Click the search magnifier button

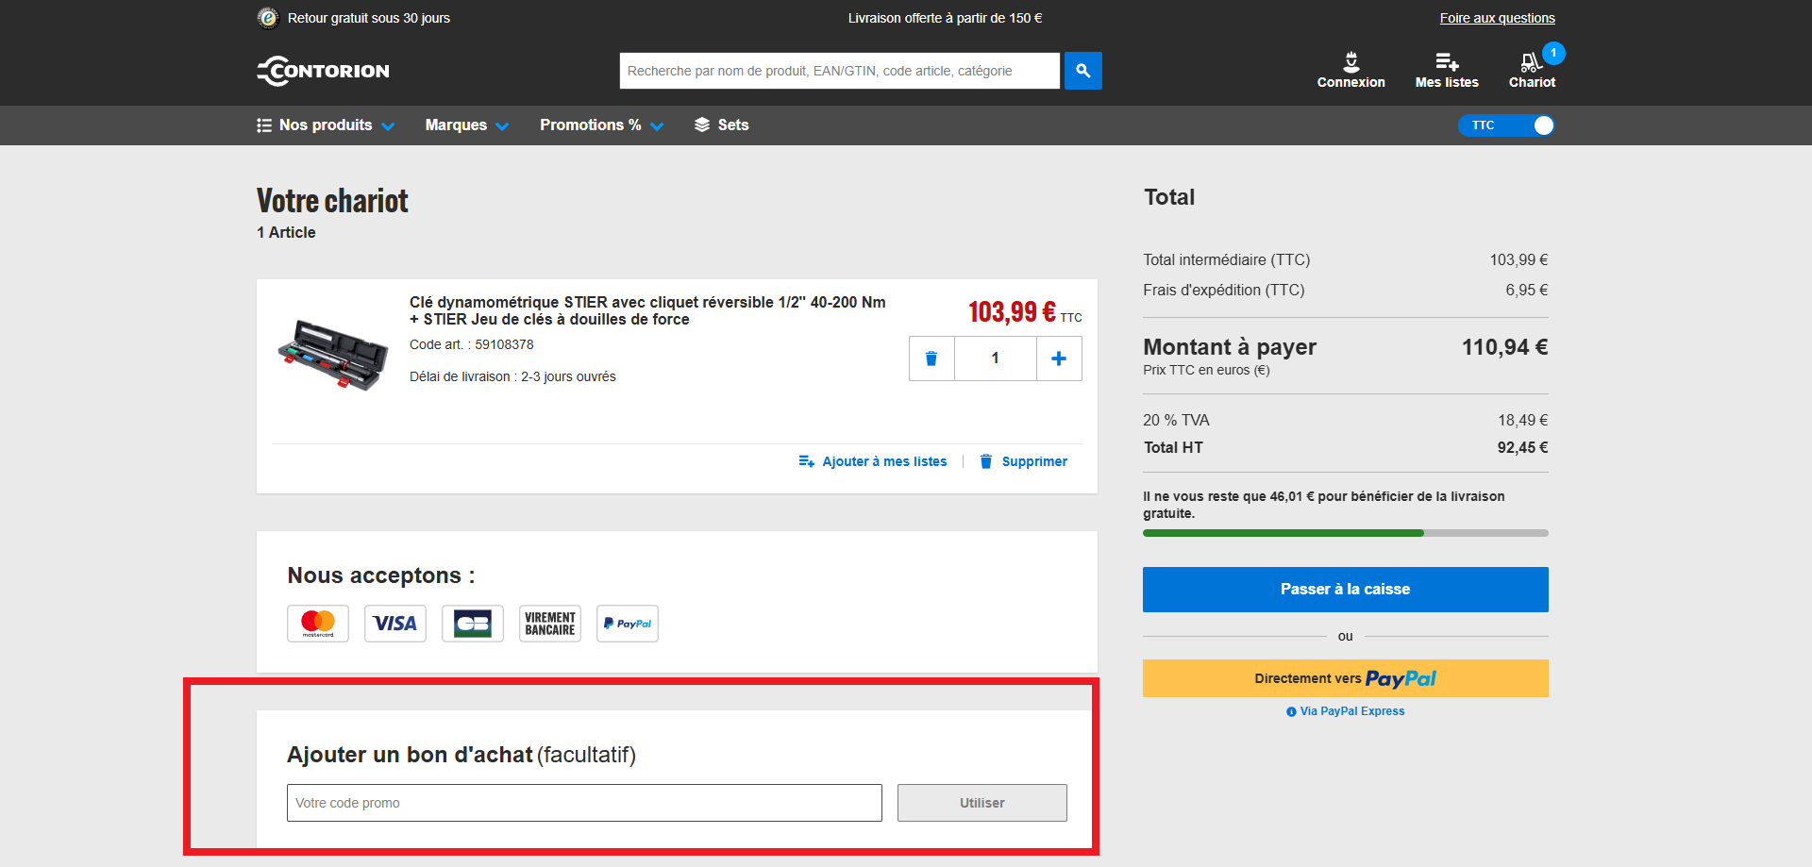pyautogui.click(x=1083, y=71)
